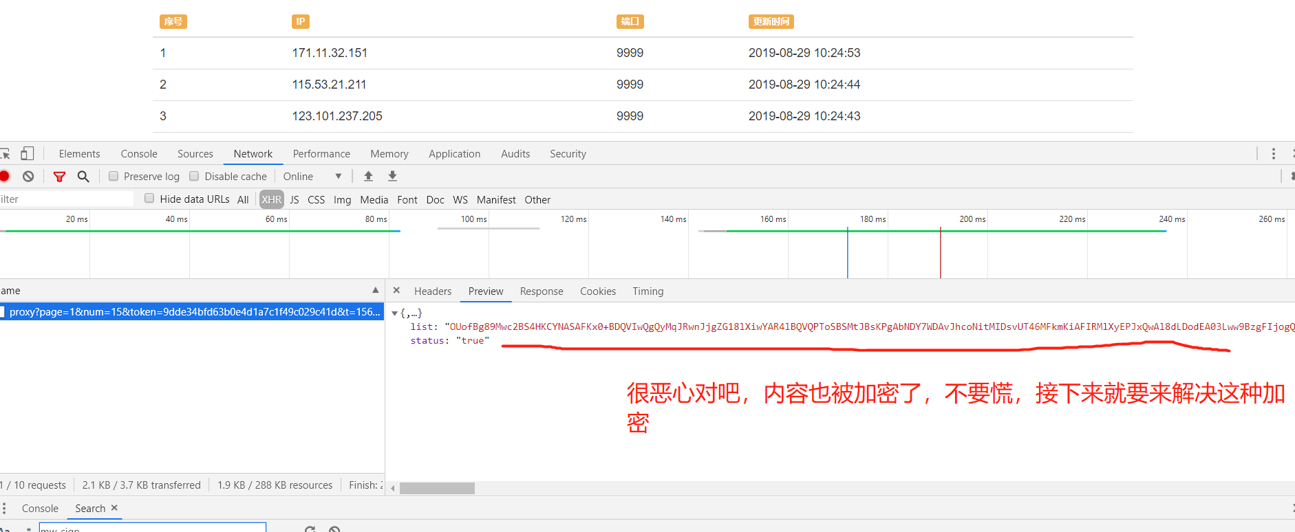Click IP address 115.53.21.211
Image resolution: width=1295 pixels, height=532 pixels.
click(x=329, y=85)
